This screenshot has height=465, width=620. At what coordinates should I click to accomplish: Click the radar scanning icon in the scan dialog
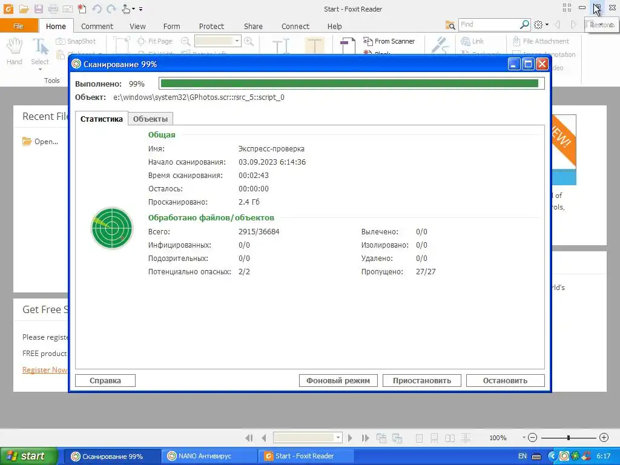coord(112,228)
